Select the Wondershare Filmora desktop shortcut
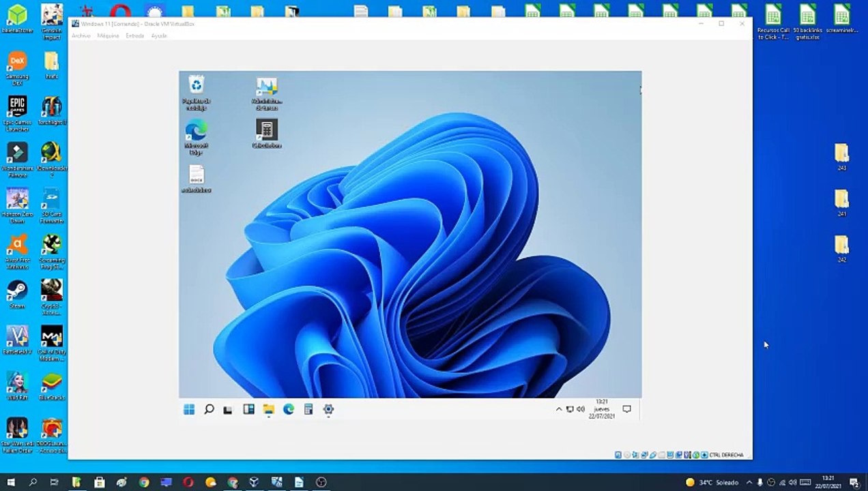868x491 pixels. coord(17,159)
